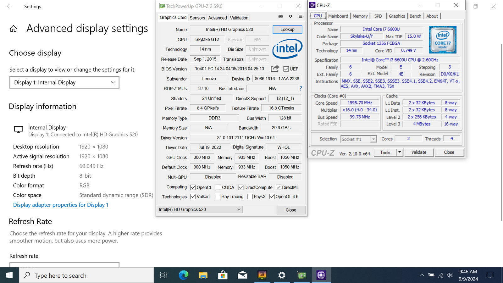Toggle the OpenCL checkbox
The image size is (503, 283).
193,187
